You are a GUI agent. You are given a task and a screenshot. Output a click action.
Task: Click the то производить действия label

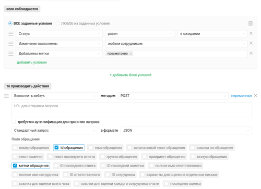(28, 86)
